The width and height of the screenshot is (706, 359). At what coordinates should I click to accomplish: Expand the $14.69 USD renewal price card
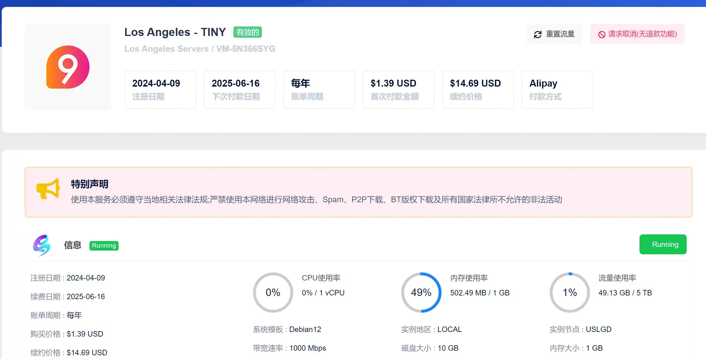point(478,89)
